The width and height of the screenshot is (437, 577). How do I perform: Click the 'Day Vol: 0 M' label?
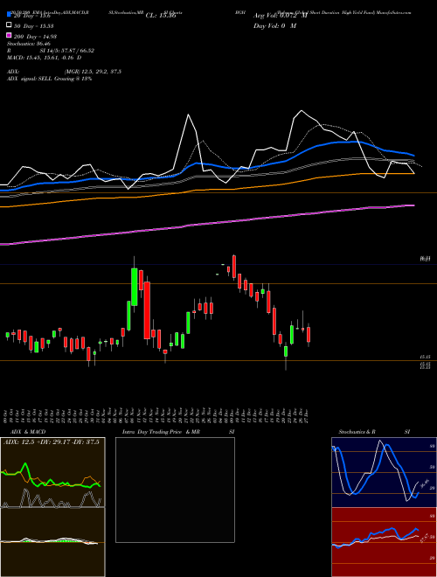tap(274, 26)
